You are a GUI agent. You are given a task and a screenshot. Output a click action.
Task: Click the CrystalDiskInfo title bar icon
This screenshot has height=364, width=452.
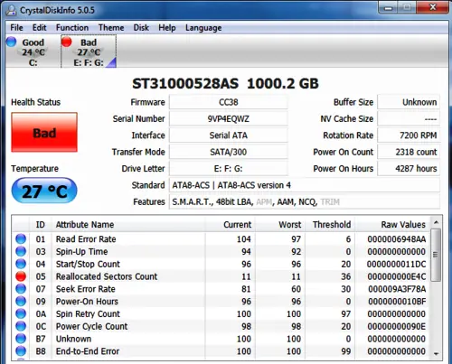point(11,10)
